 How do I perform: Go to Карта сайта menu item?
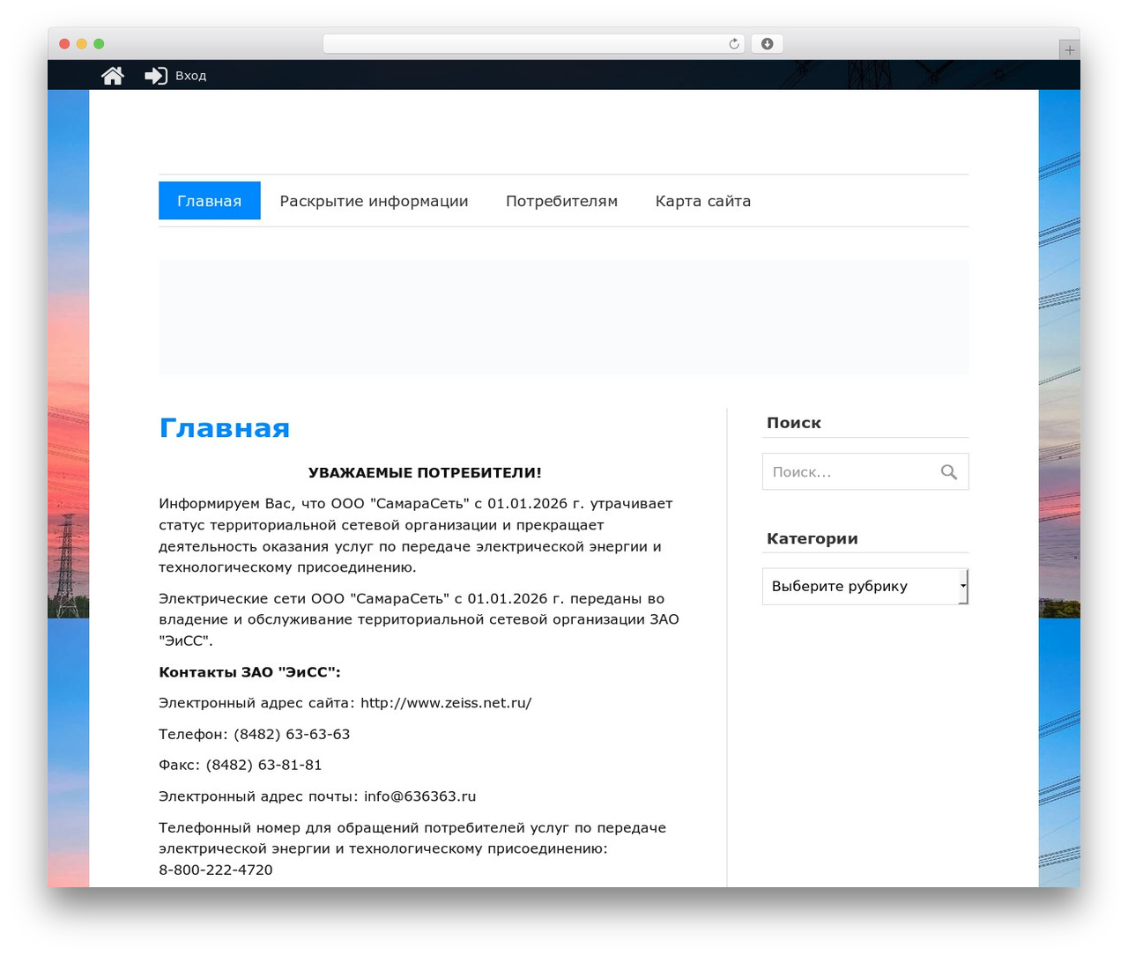(x=703, y=201)
